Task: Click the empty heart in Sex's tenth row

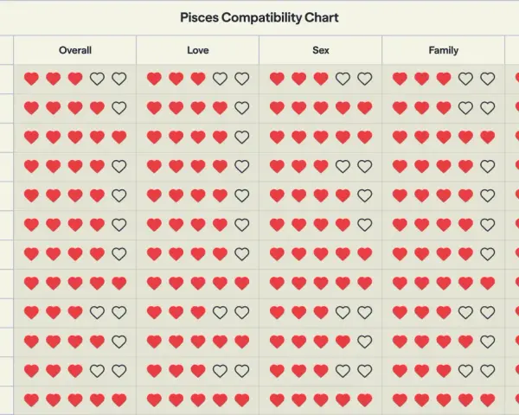Action: (365, 342)
